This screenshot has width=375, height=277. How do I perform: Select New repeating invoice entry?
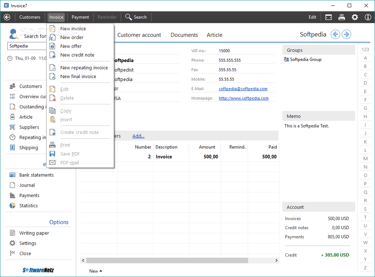[84, 68]
